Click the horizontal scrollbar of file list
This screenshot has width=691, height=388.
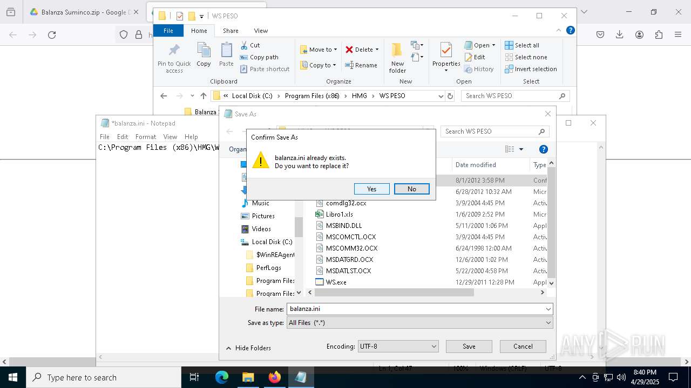tap(394, 293)
